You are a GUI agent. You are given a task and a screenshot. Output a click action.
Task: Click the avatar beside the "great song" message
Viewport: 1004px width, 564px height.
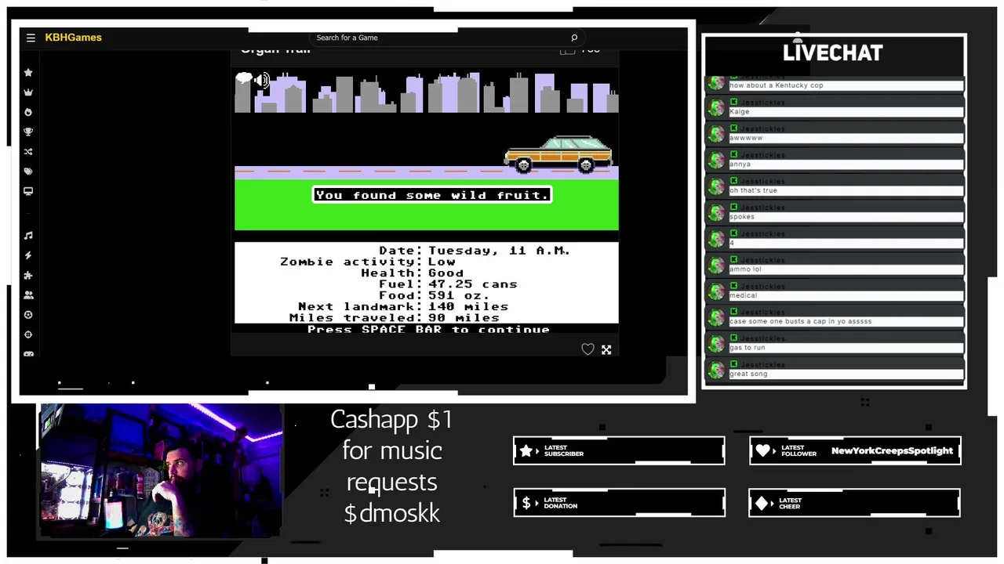[716, 370]
